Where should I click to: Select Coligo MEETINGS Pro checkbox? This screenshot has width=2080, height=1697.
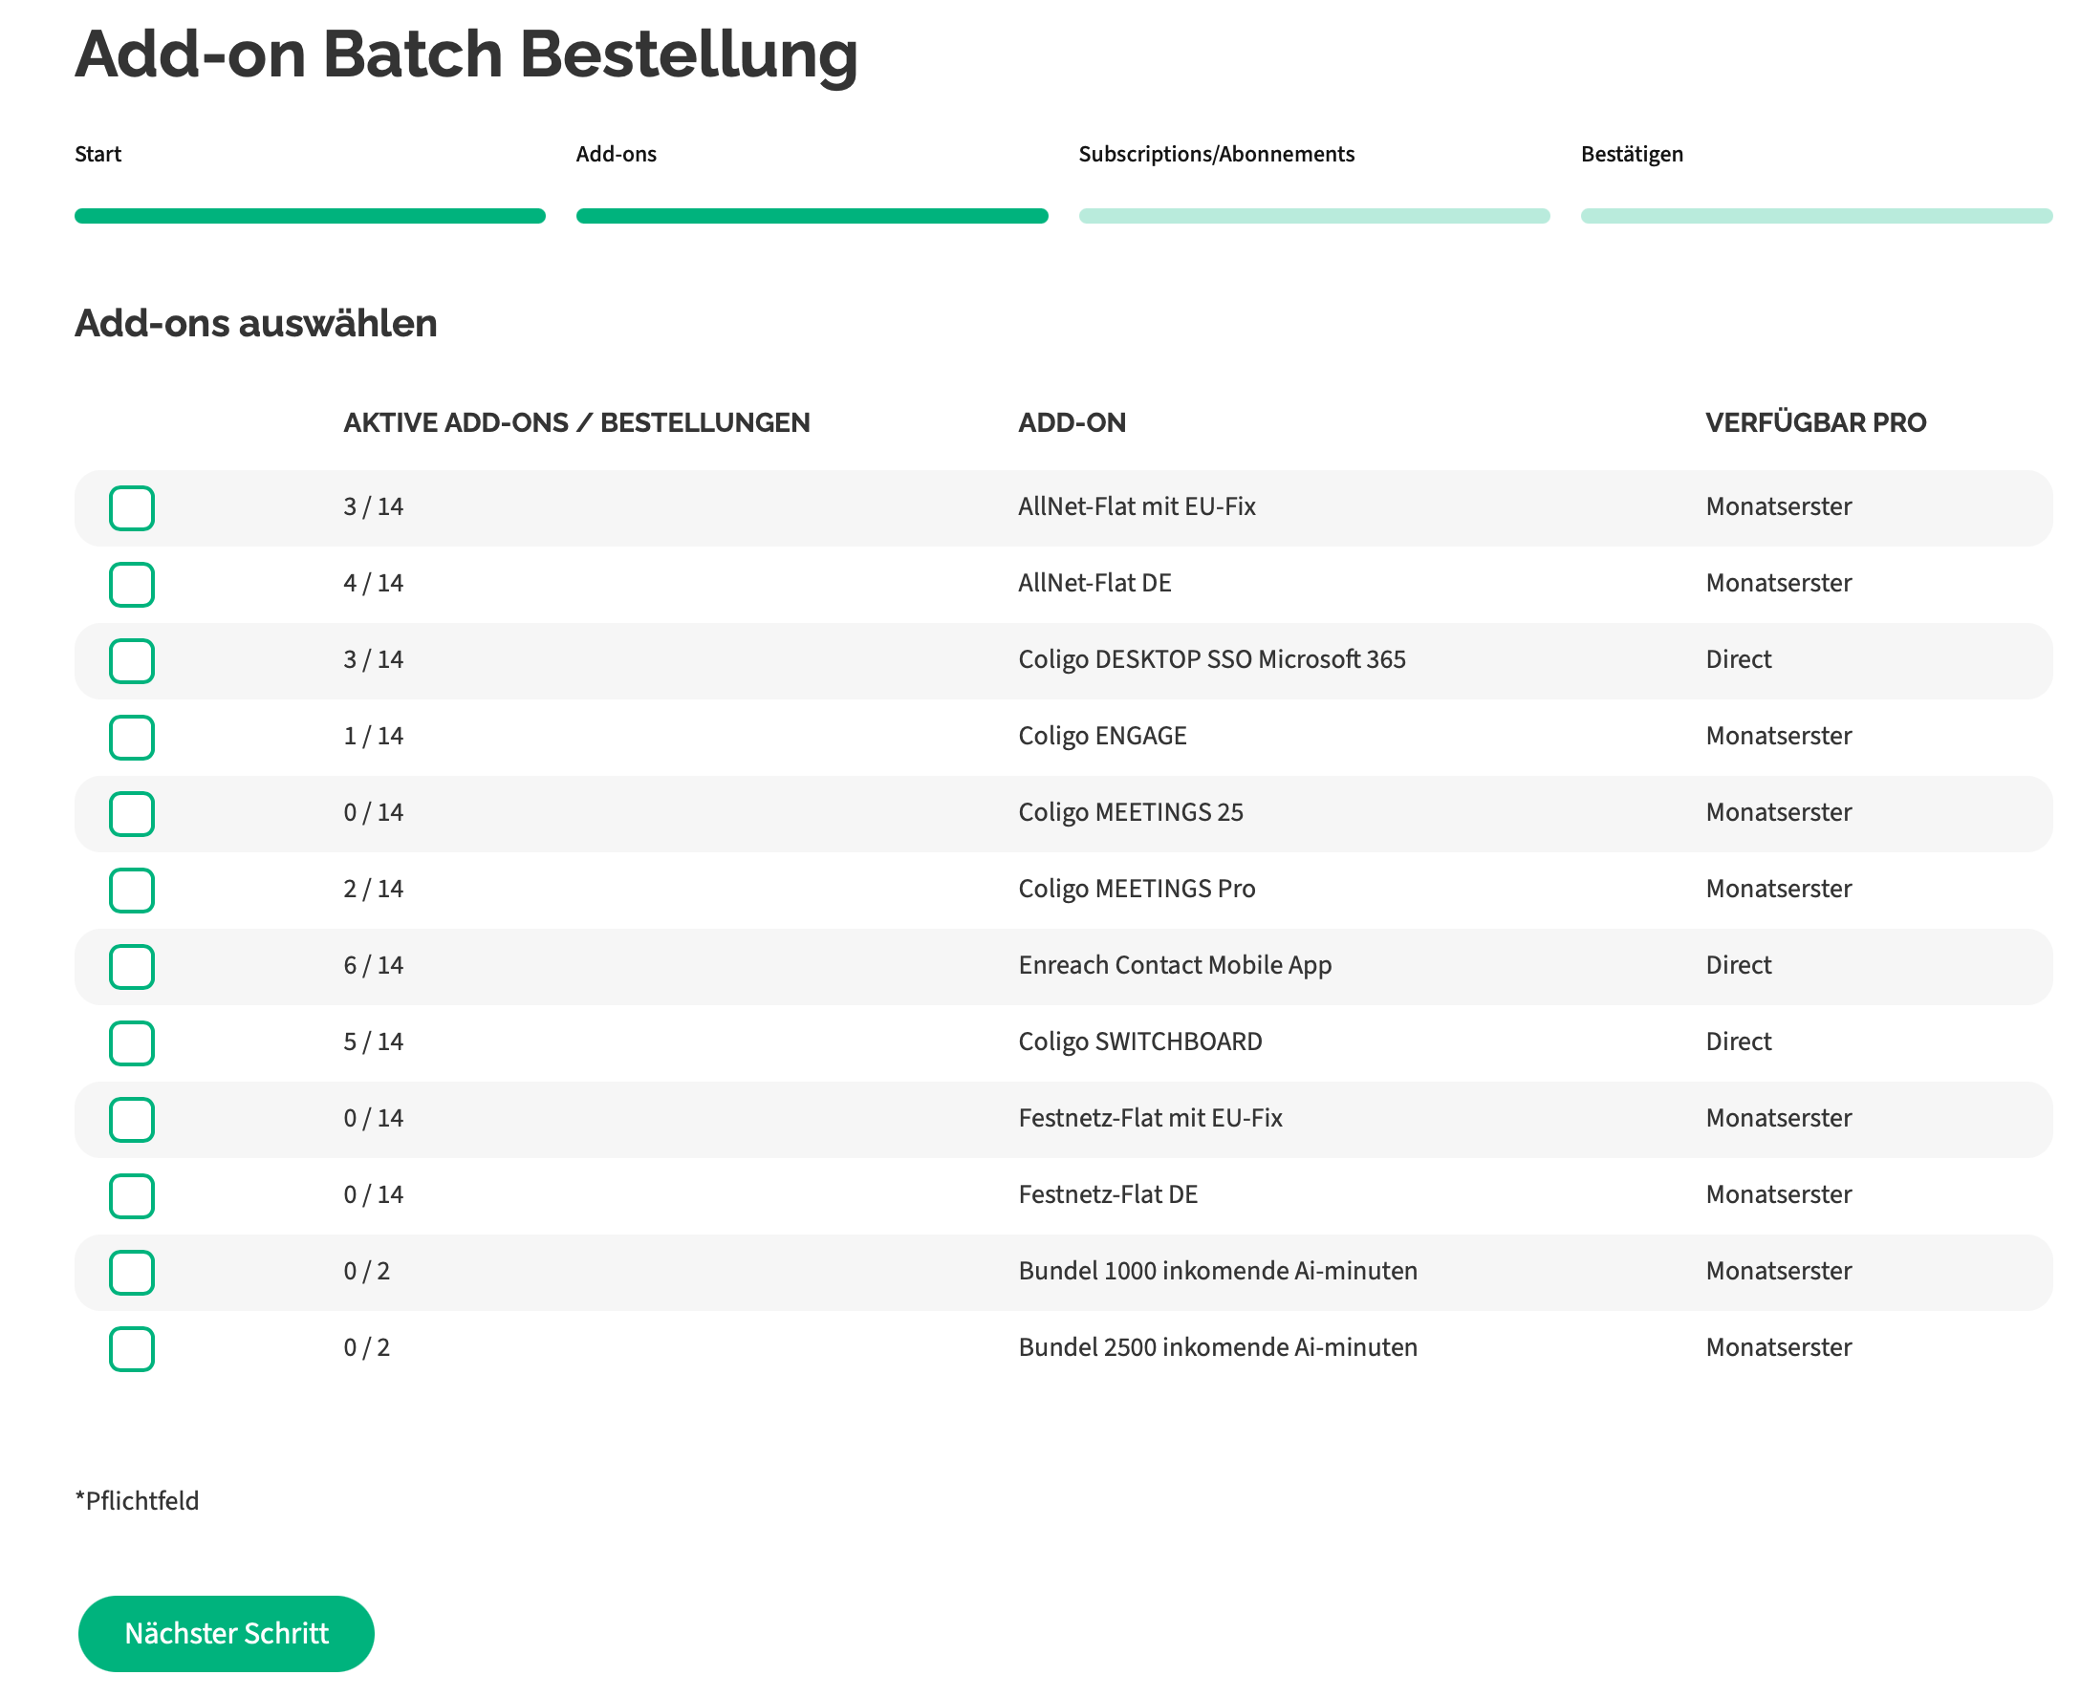tap(132, 891)
